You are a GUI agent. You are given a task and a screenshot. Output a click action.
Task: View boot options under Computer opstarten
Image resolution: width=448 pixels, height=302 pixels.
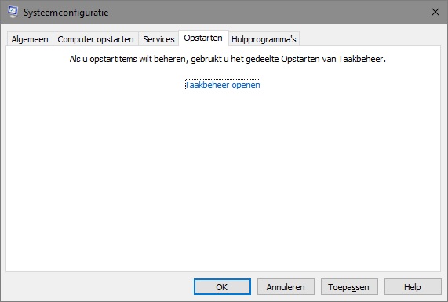click(x=96, y=39)
